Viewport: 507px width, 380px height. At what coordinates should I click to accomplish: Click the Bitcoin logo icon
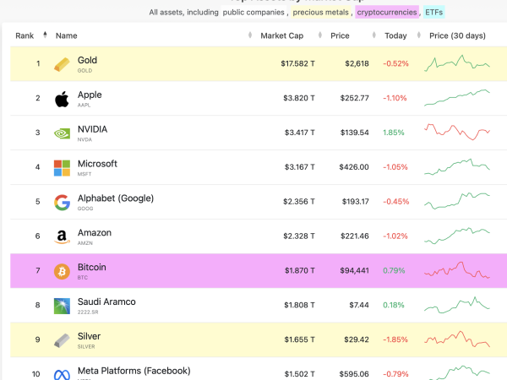coord(62,271)
